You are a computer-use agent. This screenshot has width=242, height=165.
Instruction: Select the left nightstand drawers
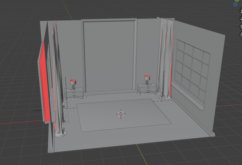coord(74,93)
